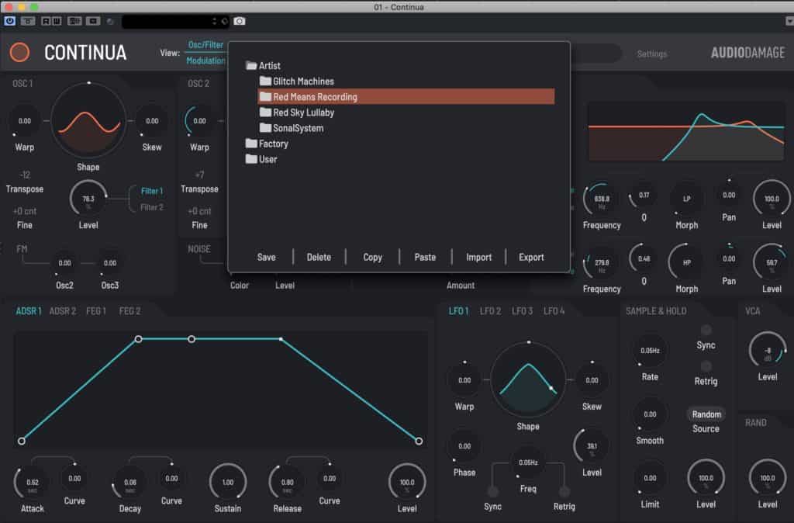Select the FEG 1 tab
Screen dimensions: 794x523
pyautogui.click(x=95, y=310)
